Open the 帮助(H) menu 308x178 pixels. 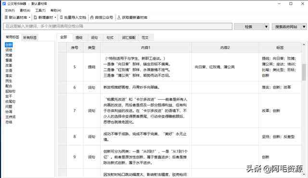click(x=56, y=10)
